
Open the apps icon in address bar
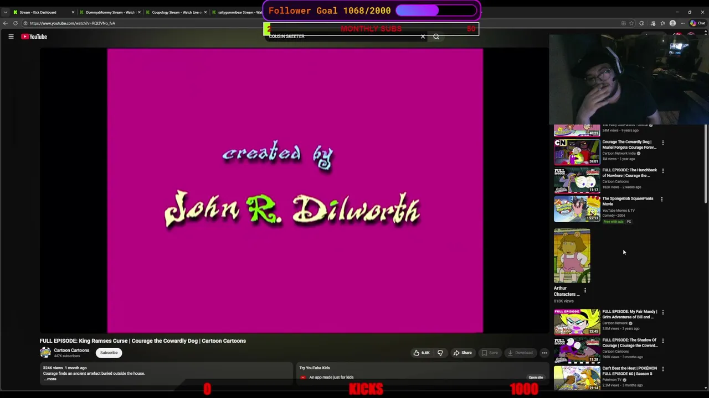624,23
